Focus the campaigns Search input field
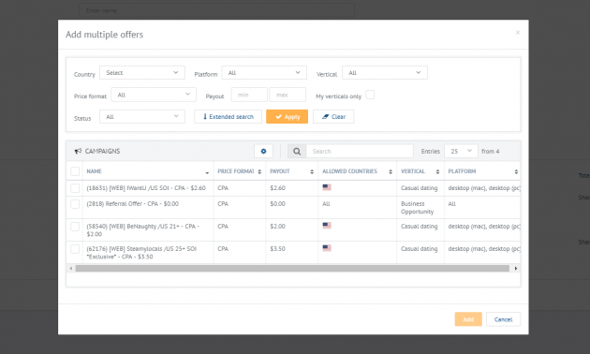Image resolution: width=590 pixels, height=354 pixels. [x=360, y=151]
